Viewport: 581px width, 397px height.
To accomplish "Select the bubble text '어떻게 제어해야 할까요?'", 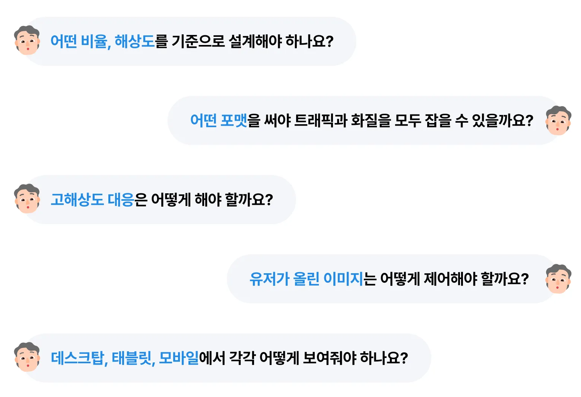I will 454,279.
